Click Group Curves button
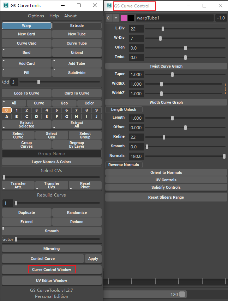Image resolution: width=228 pixels, height=301 pixels. (x=26, y=144)
